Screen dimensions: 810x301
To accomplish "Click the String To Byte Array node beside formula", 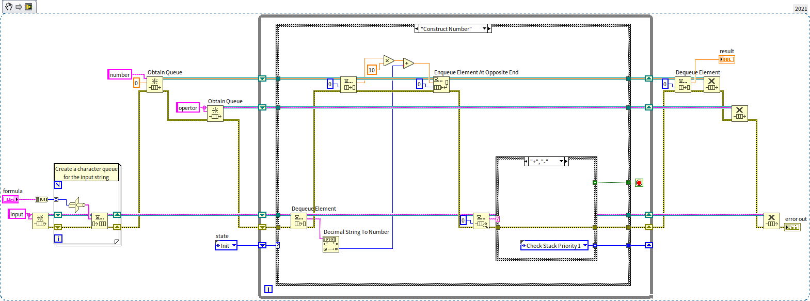I will point(41,199).
